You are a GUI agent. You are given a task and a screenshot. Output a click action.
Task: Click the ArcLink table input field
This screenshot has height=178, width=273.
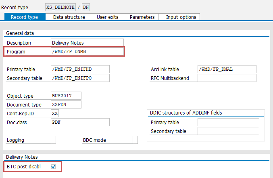(227, 69)
